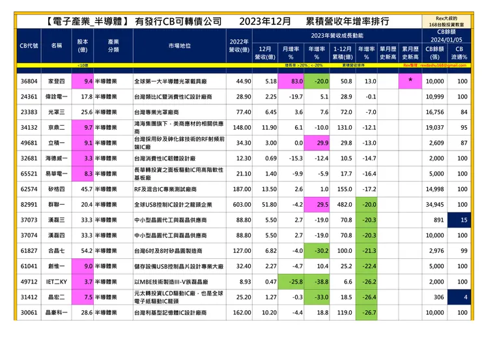Click the CB代號 column header

pyautogui.click(x=29, y=46)
